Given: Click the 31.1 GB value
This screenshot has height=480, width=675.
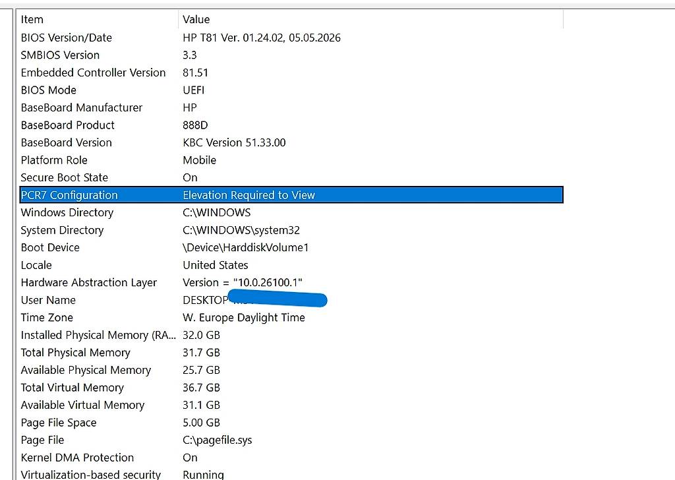Looking at the screenshot, I should [x=201, y=405].
